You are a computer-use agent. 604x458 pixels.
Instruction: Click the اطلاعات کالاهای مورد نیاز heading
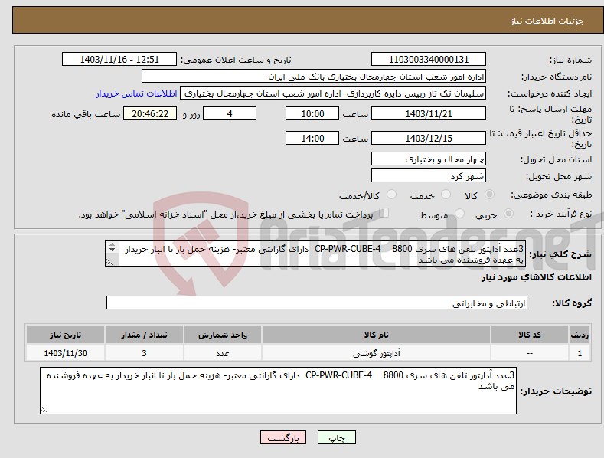536,277
